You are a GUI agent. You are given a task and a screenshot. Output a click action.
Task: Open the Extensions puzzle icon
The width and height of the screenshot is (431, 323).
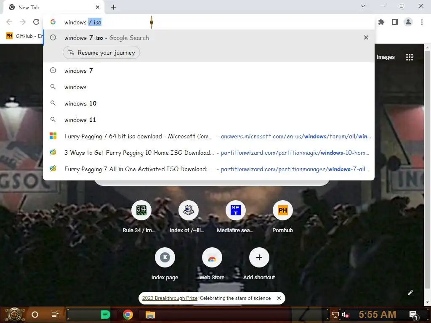point(381,22)
